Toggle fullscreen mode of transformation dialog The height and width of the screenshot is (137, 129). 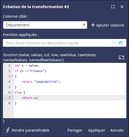point(113,7)
